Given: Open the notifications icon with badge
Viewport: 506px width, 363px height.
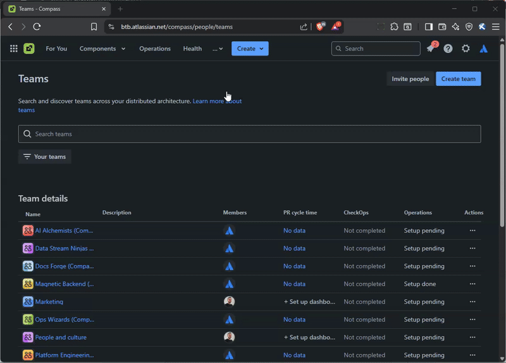Looking at the screenshot, I should coord(431,48).
